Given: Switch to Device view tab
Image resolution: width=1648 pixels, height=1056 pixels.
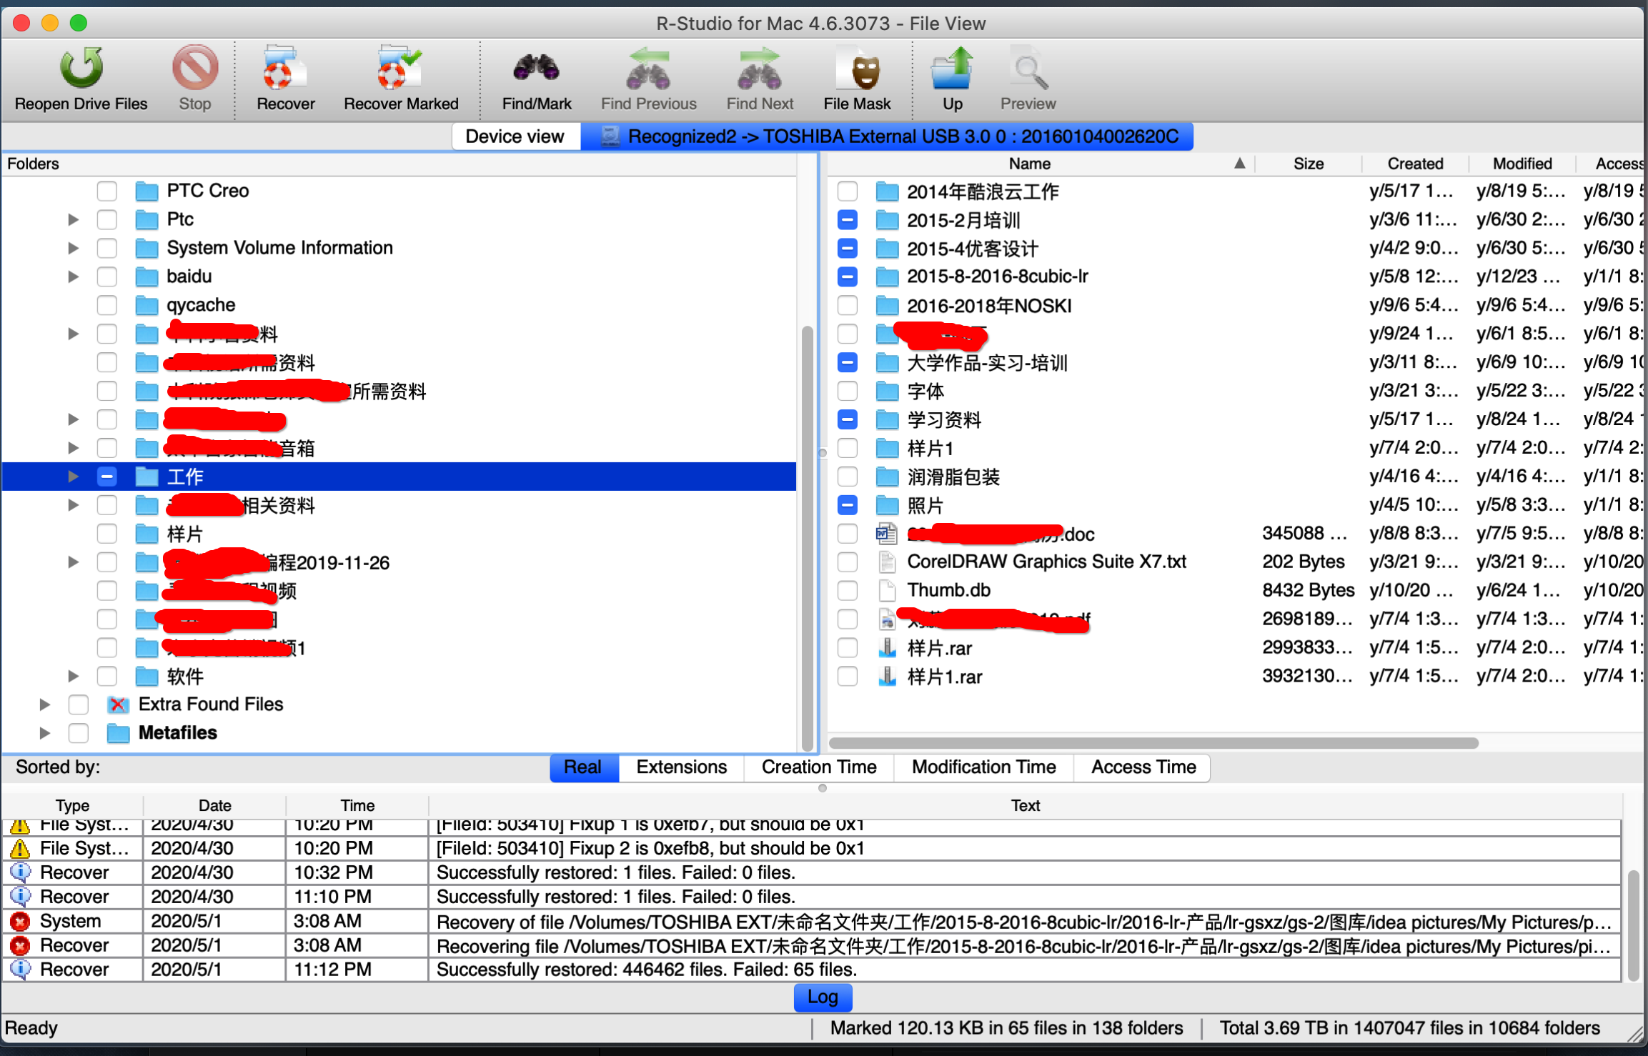Looking at the screenshot, I should click(515, 136).
